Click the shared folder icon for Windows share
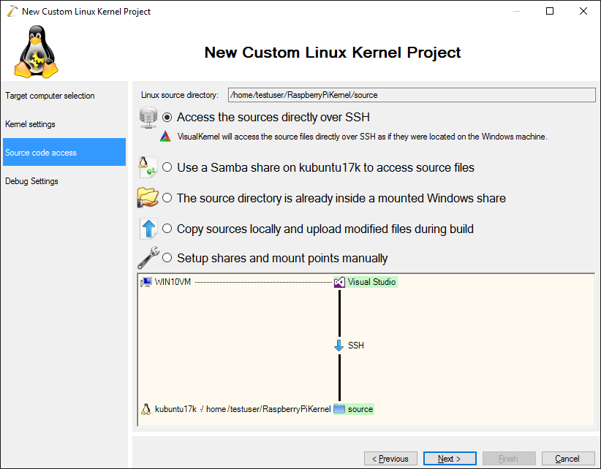Image resolution: width=601 pixels, height=469 pixels. (148, 197)
